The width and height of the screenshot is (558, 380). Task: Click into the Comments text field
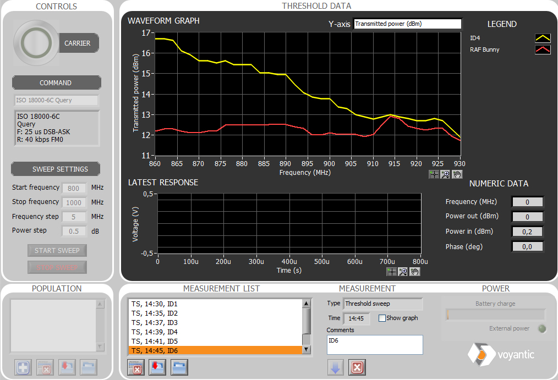pyautogui.click(x=375, y=345)
